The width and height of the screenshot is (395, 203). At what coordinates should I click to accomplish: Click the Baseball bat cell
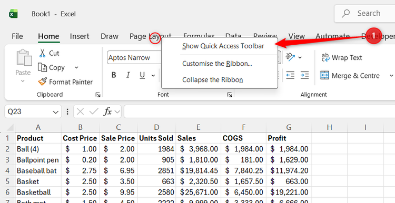point(38,171)
